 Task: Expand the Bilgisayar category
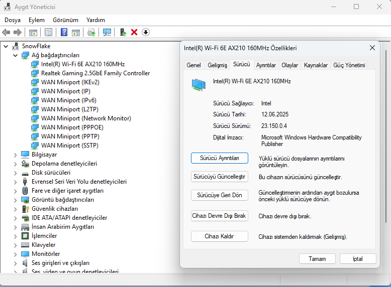pos(15,155)
